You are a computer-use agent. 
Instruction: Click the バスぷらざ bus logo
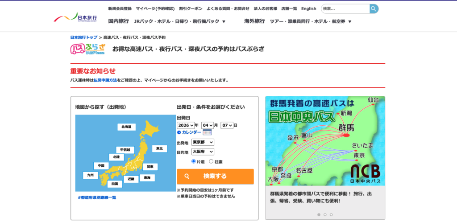tap(87, 49)
